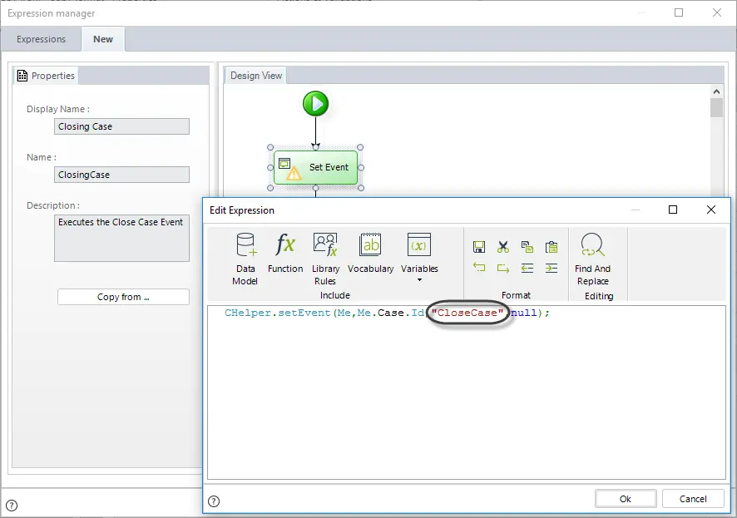Image resolution: width=737 pixels, height=518 pixels.
Task: Close the Edit Expression dialog
Action: pyautogui.click(x=711, y=210)
